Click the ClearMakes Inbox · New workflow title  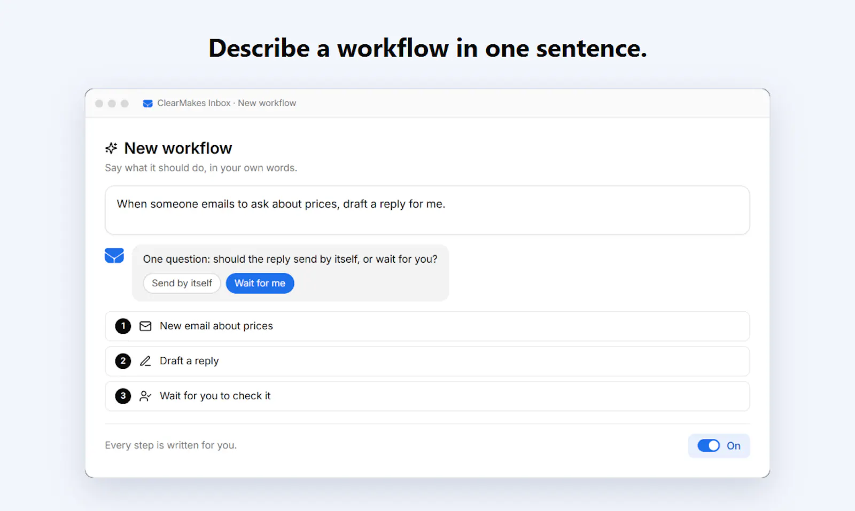227,103
